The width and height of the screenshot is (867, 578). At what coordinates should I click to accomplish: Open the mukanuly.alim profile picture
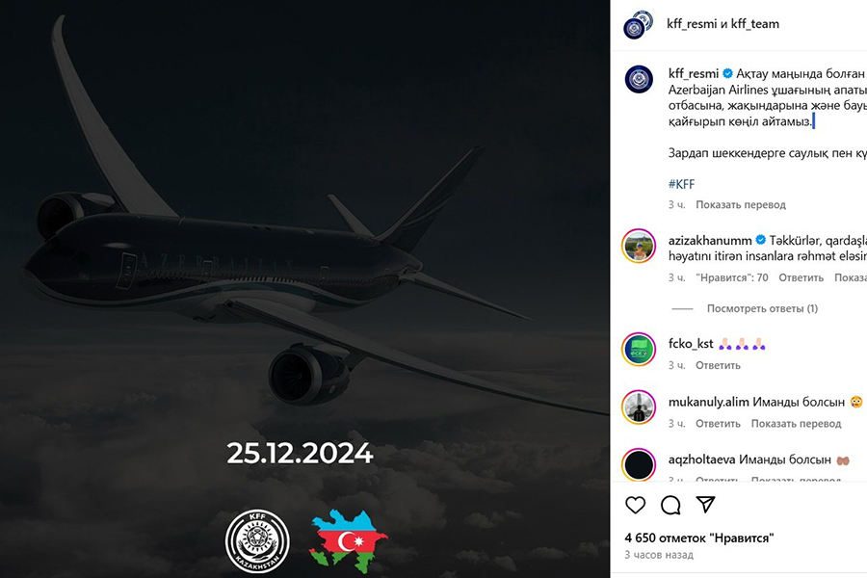pos(639,407)
